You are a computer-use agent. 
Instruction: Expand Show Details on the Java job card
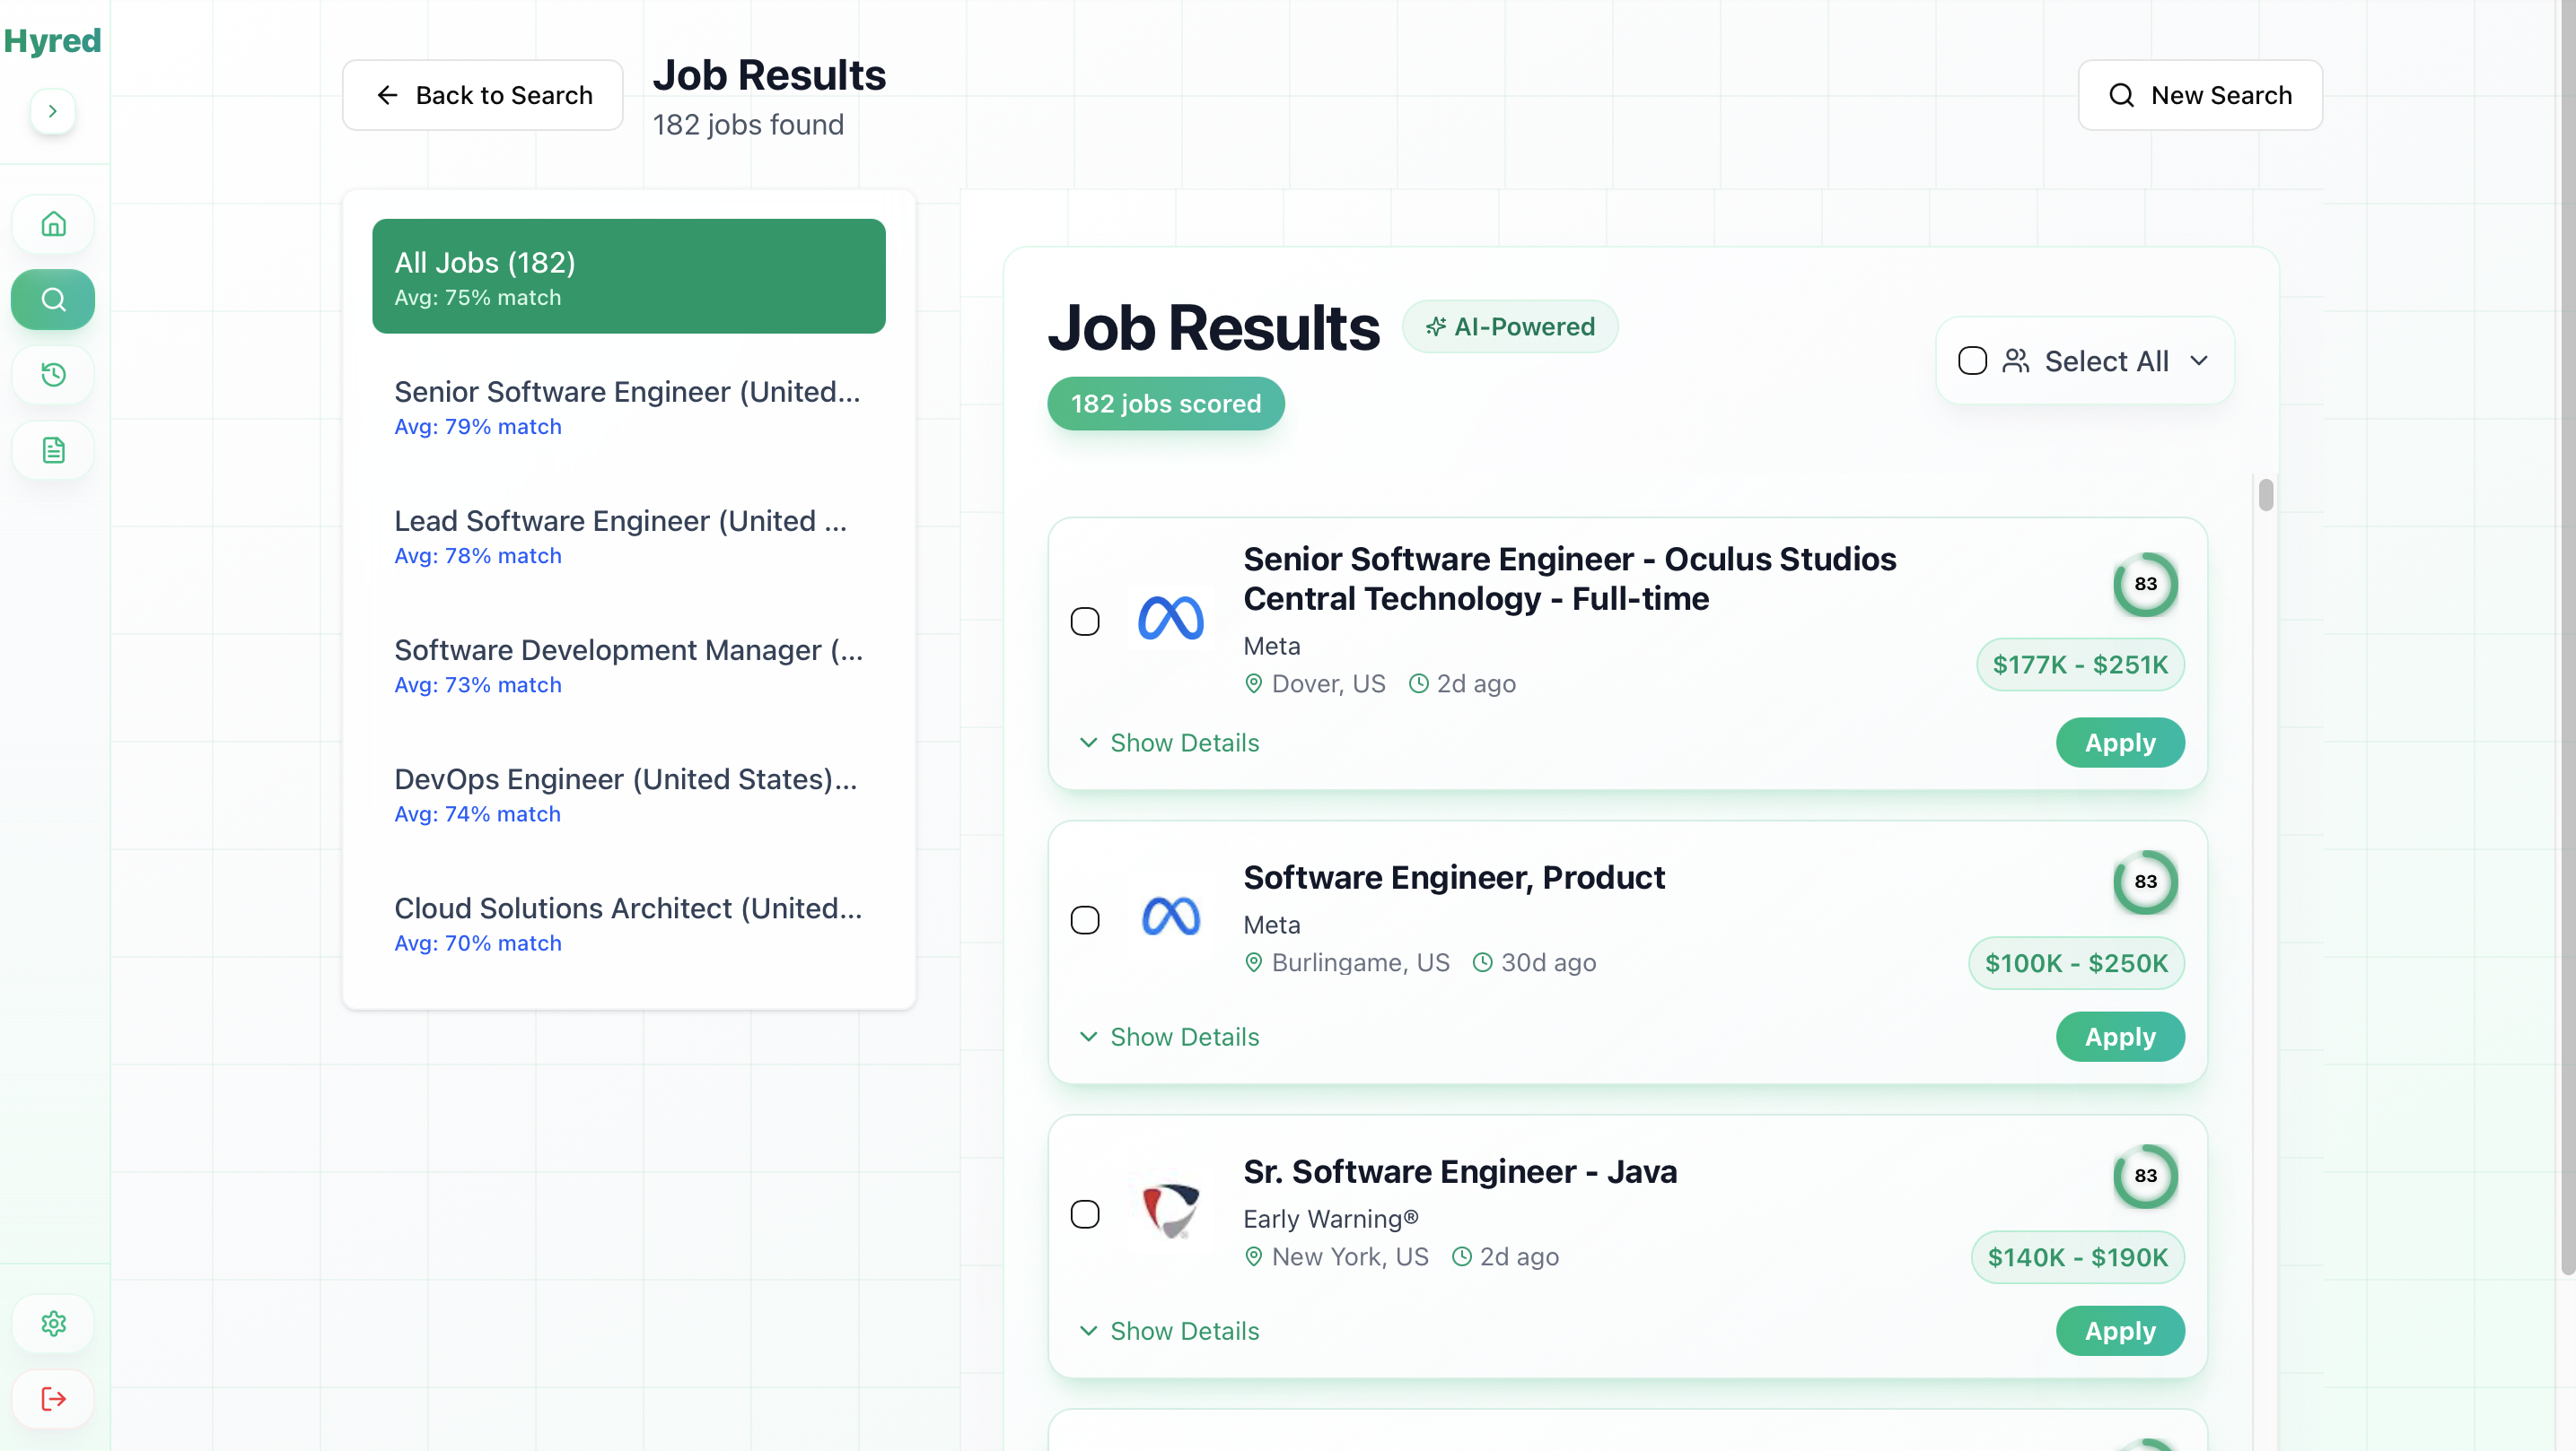coord(1183,1330)
